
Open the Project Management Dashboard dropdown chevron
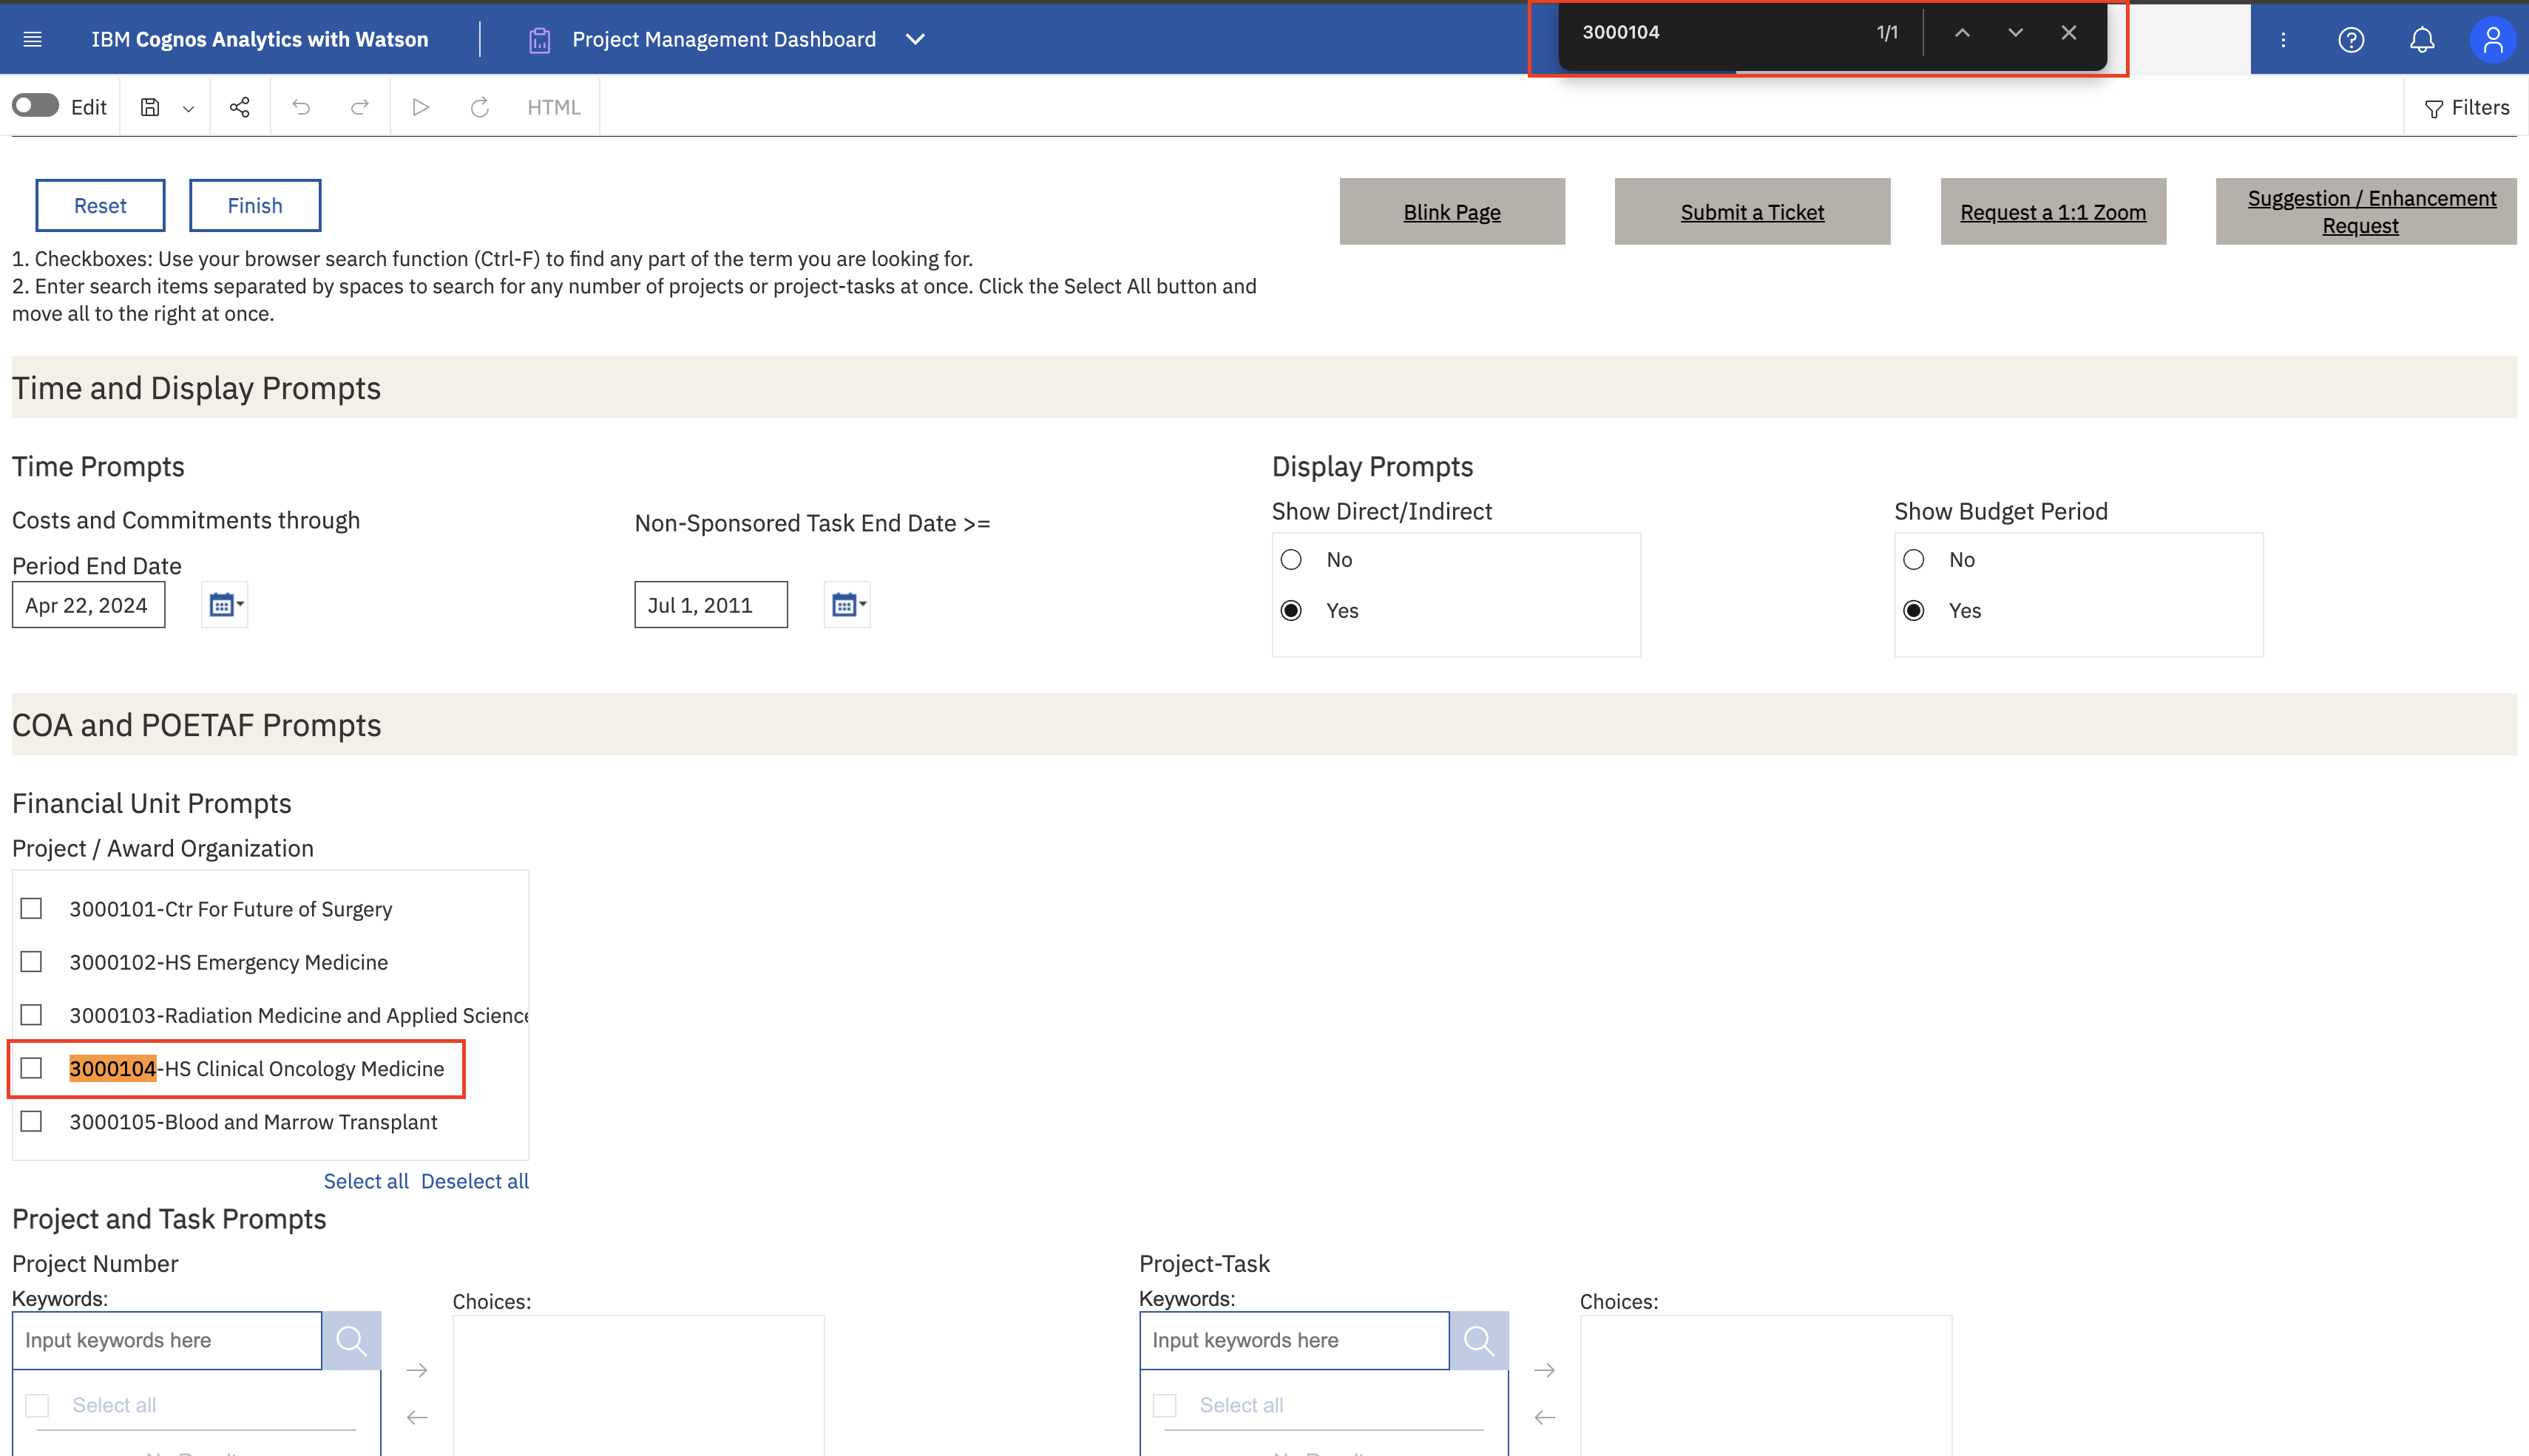pos(915,39)
